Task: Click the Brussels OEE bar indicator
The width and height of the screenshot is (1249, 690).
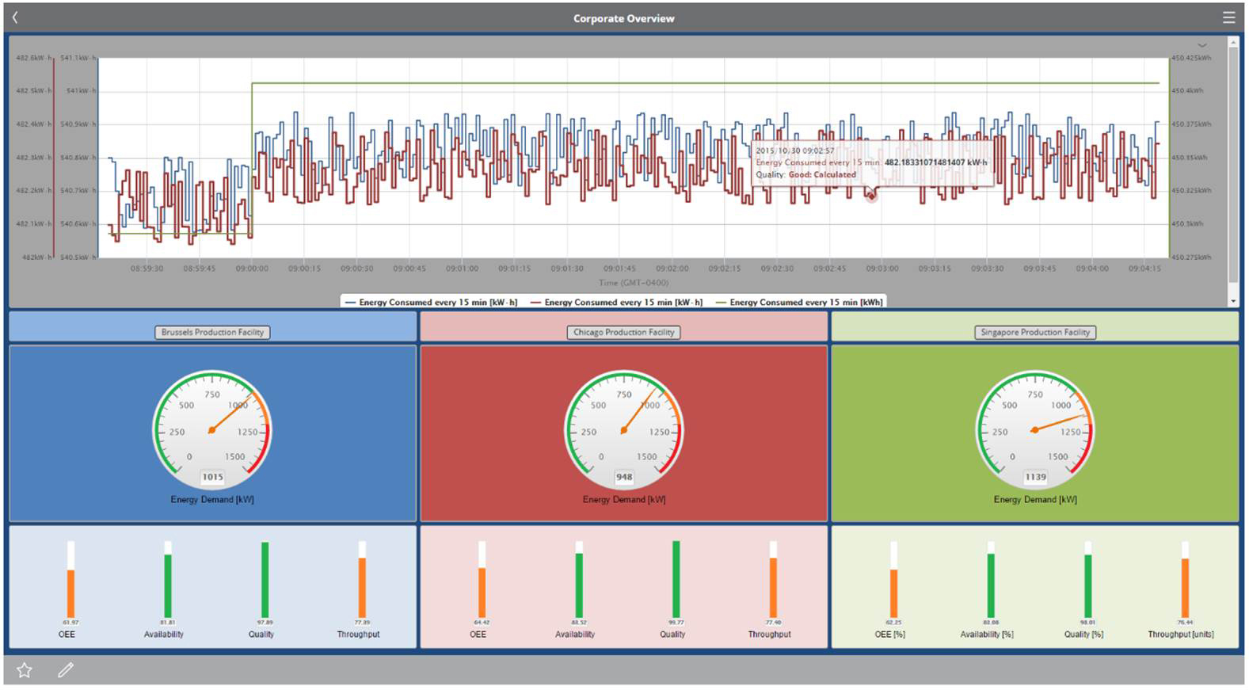Action: (70, 580)
